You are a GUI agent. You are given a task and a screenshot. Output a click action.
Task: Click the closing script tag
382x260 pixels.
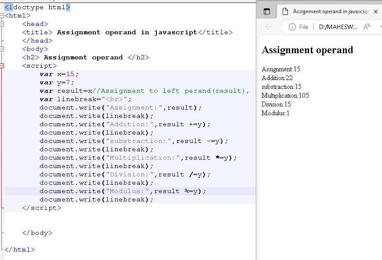42,208
